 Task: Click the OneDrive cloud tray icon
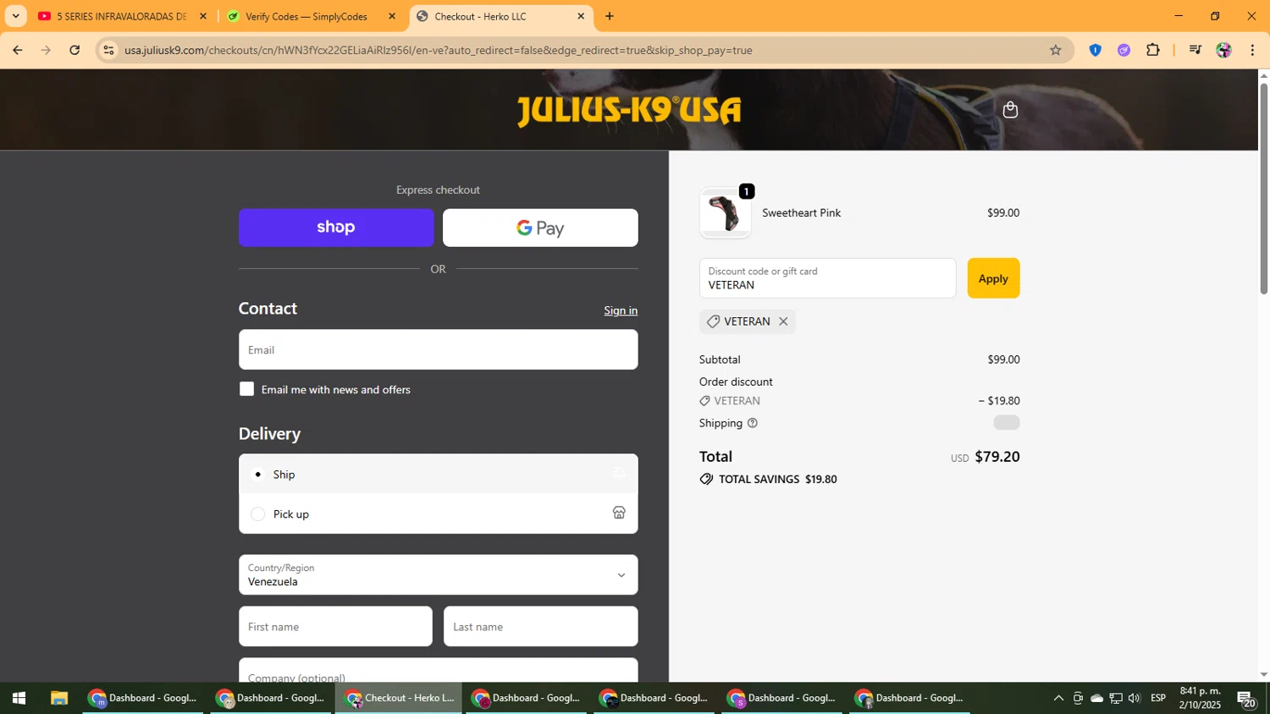pos(1096,698)
